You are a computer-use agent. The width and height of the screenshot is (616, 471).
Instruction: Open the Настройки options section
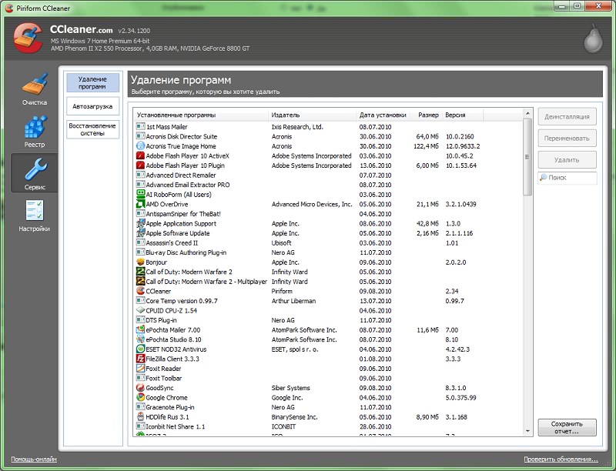35,215
